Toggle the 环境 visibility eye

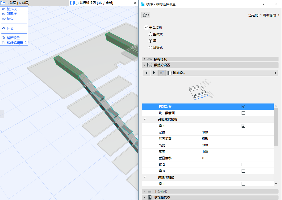(3, 28)
